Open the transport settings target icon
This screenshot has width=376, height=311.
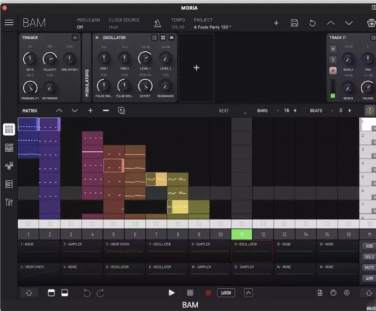pyautogui.click(x=347, y=293)
